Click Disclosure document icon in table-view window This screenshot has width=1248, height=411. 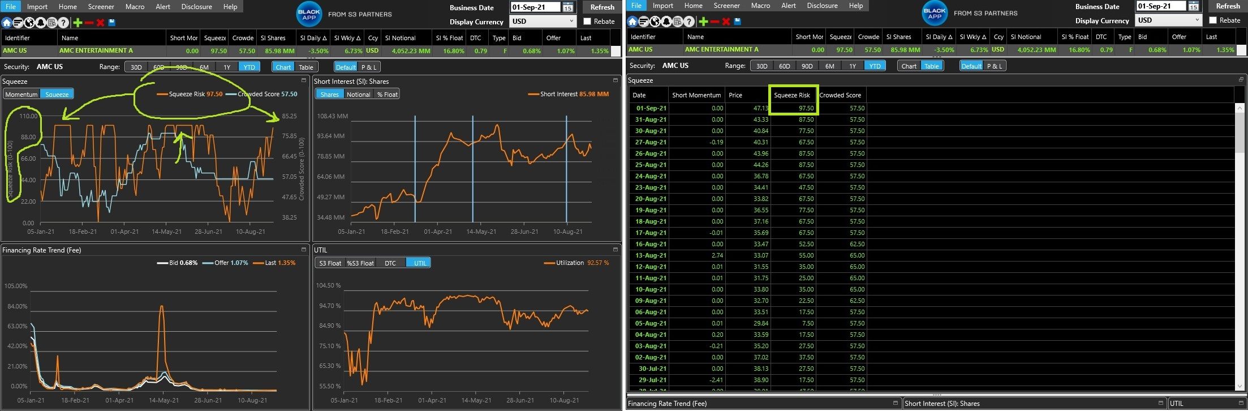click(677, 22)
